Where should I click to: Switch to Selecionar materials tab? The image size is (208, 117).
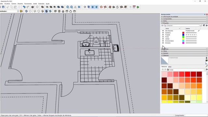coord(164,67)
